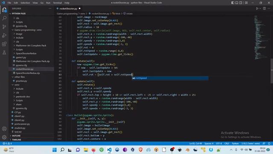This screenshot has height=154, width=273.
Task: Open the Manage gear icon
Action: 4,137
